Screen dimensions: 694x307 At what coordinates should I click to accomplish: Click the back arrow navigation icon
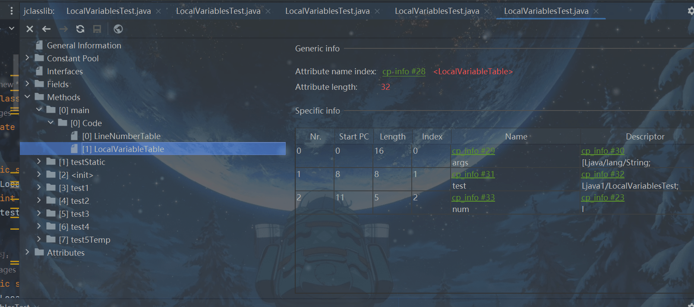(47, 29)
